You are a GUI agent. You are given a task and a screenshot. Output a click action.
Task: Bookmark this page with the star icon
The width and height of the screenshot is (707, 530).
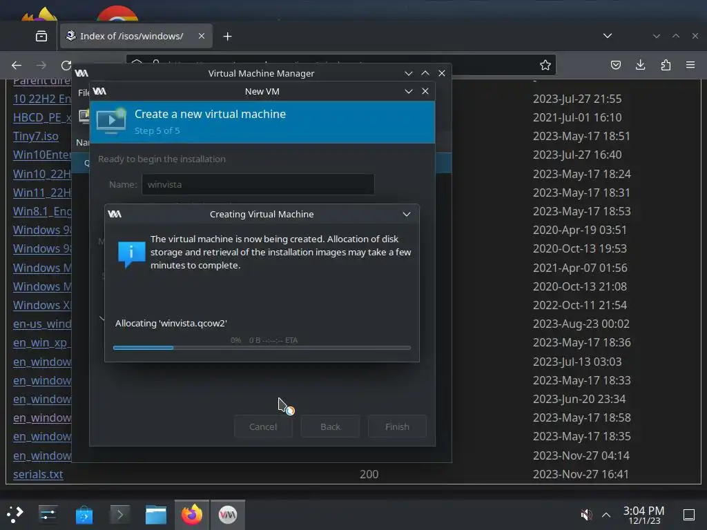tap(545, 66)
